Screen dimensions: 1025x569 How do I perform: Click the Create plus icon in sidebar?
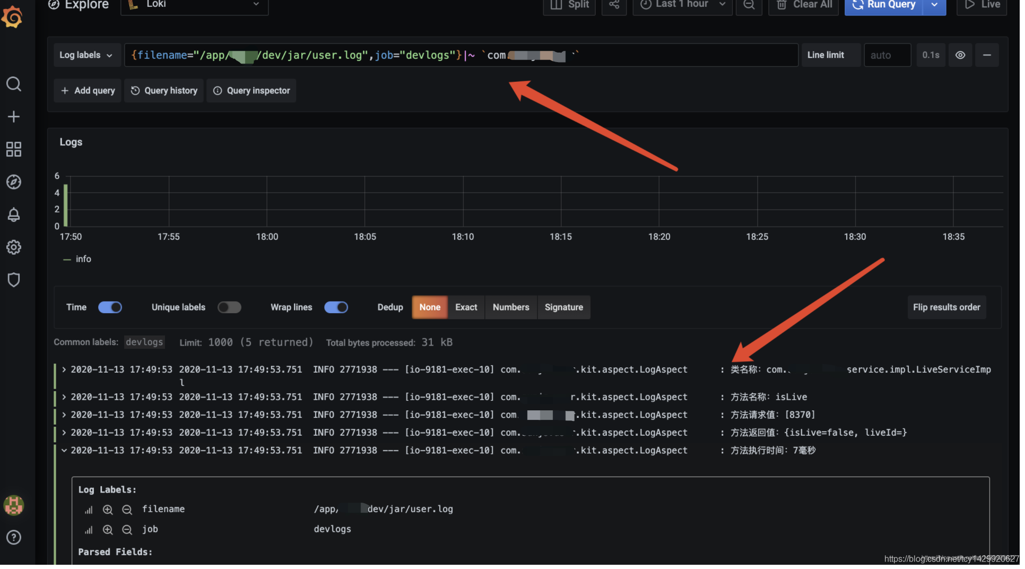point(14,117)
